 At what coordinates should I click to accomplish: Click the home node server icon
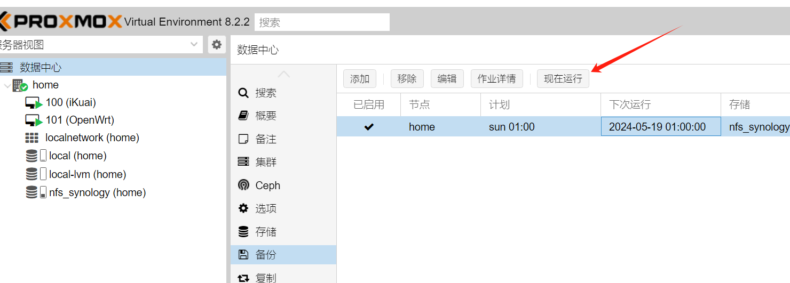[x=20, y=85]
